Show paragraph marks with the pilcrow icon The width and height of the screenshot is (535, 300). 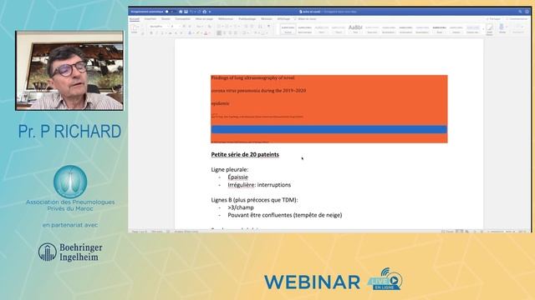pos(268,26)
